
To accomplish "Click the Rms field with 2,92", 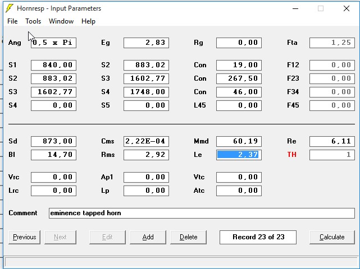I will 146,155.
